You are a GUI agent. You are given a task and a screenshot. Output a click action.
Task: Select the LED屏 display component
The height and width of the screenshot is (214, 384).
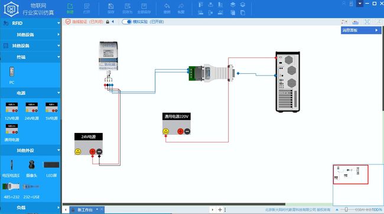(x=51, y=168)
